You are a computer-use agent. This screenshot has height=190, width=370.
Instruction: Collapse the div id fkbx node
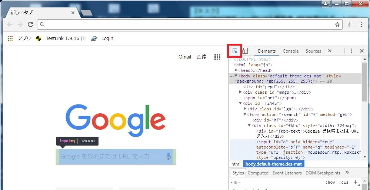[x=249, y=125]
